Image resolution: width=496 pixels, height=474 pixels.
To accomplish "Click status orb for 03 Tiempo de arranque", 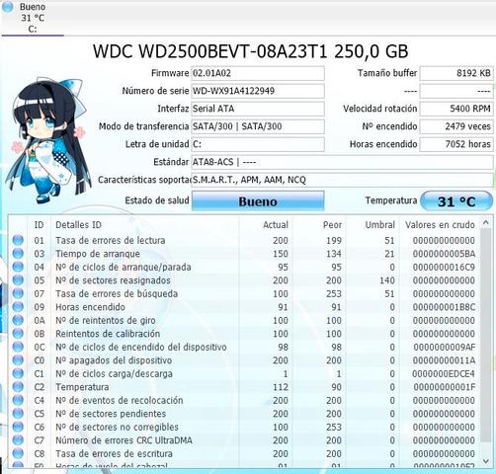I will pyautogui.click(x=18, y=254).
